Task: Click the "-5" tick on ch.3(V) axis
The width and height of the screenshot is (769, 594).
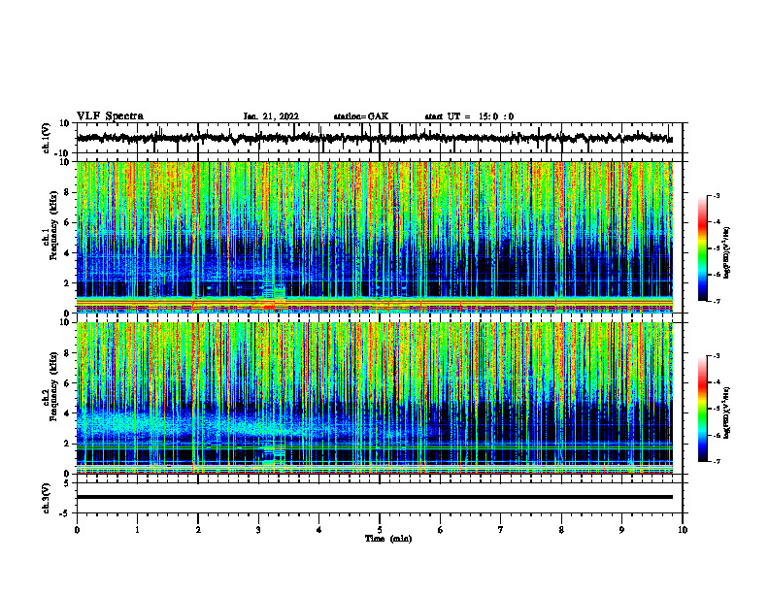Action: pyautogui.click(x=64, y=513)
